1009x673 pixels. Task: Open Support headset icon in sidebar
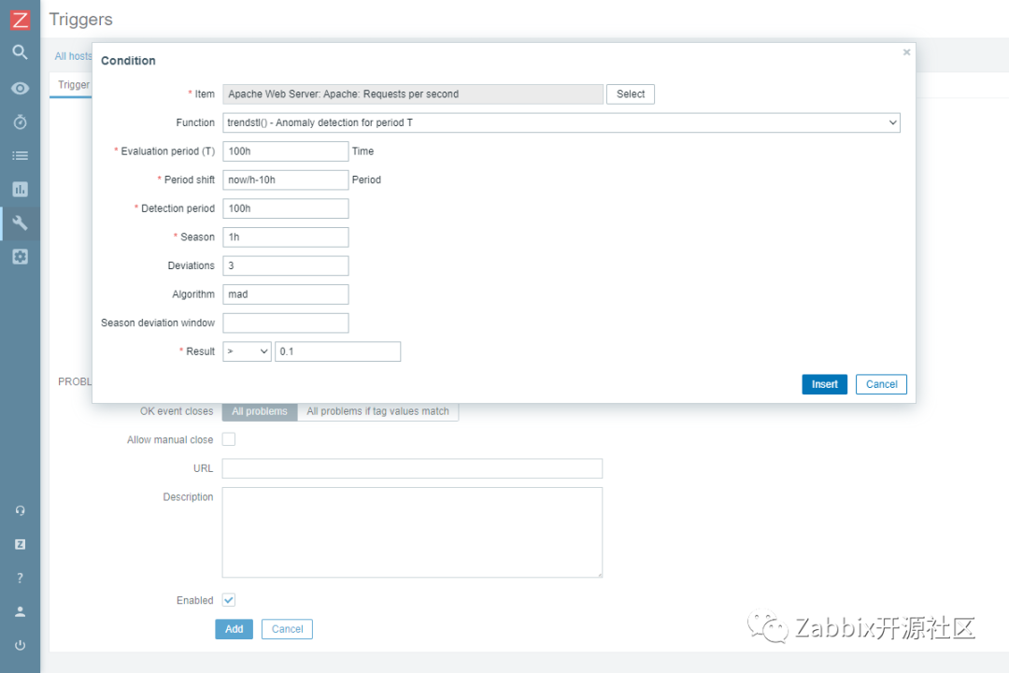click(x=20, y=510)
